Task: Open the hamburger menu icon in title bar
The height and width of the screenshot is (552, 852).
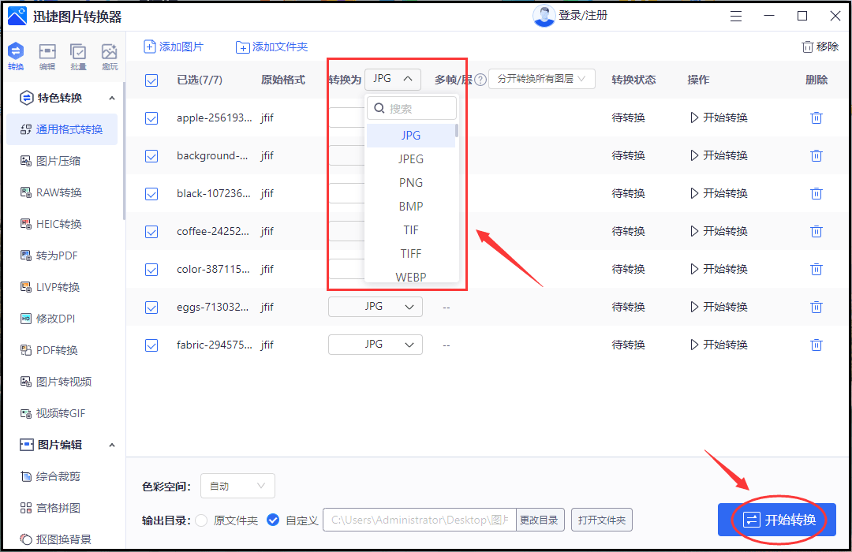Action: 736,17
